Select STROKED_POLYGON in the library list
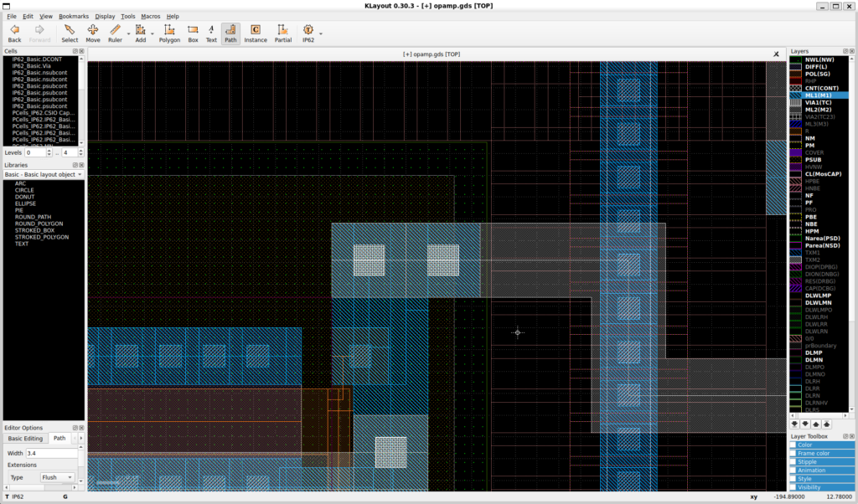Image resolution: width=858 pixels, height=504 pixels. click(x=42, y=237)
